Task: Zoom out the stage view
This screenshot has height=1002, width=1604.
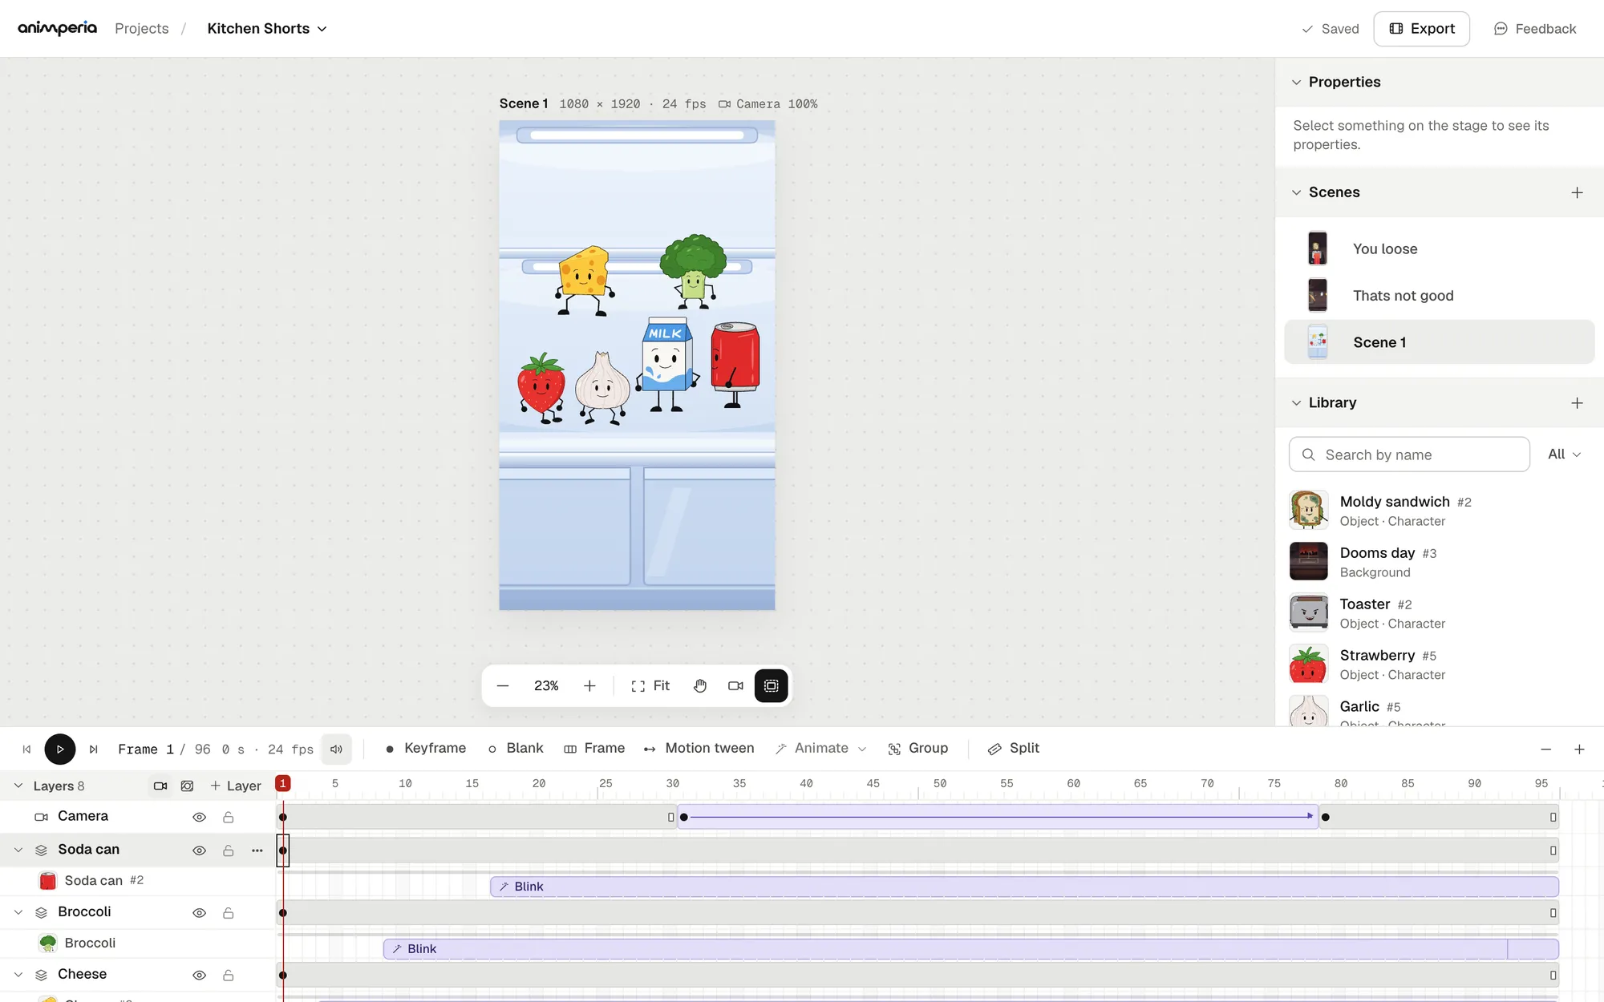Action: click(503, 685)
